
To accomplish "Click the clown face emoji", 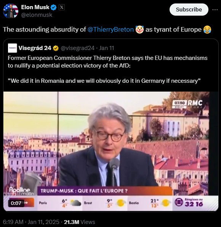I will point(139,29).
